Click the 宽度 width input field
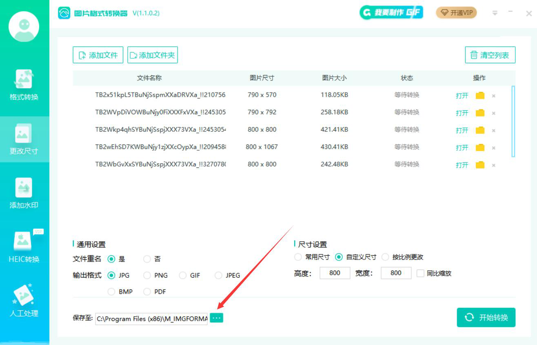The image size is (537, 345). pos(396,273)
